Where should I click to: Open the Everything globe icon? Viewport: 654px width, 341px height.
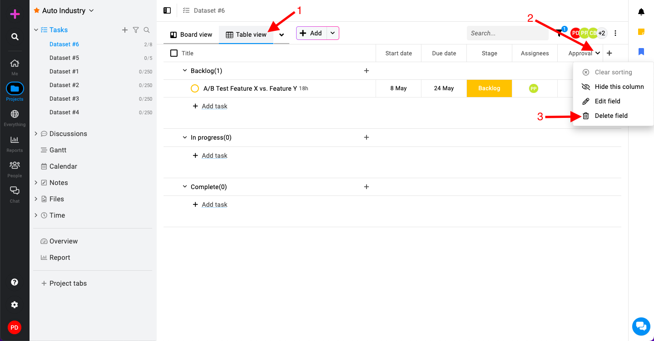tap(15, 114)
